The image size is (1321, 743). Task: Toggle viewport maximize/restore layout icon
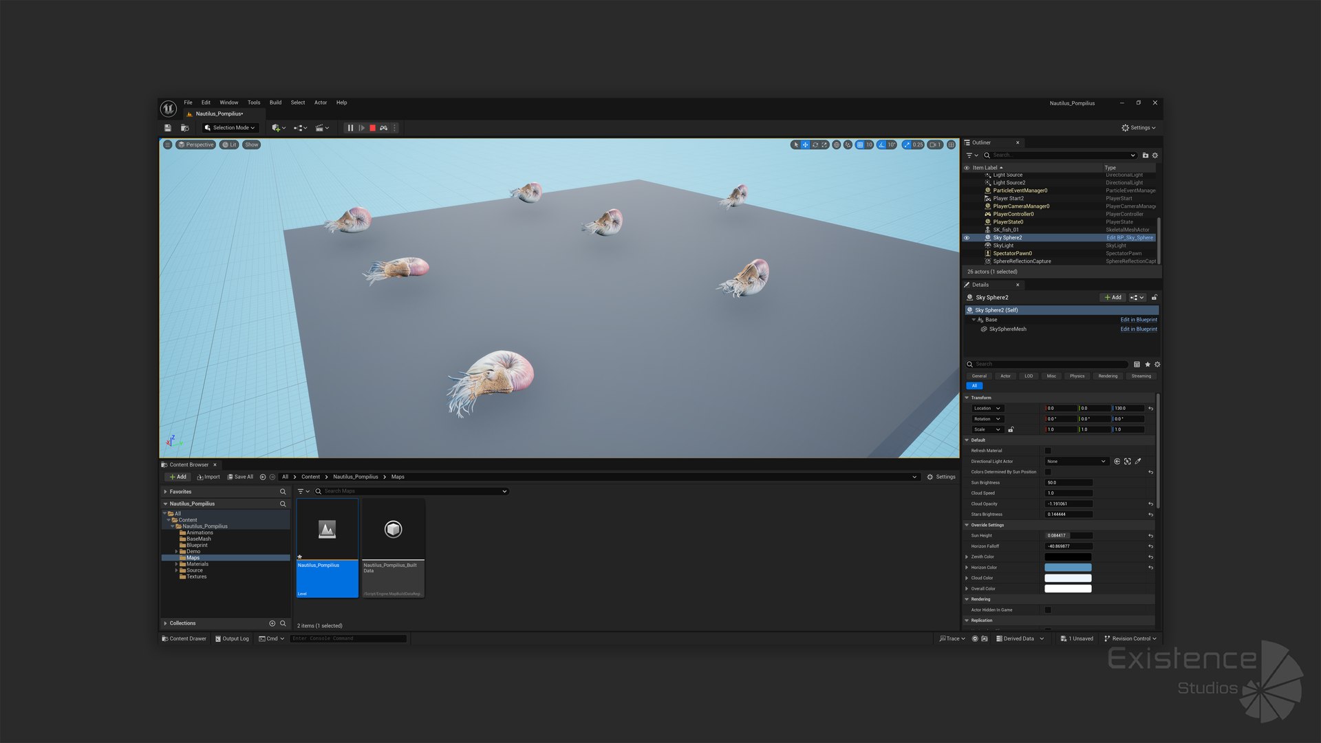[x=951, y=145]
